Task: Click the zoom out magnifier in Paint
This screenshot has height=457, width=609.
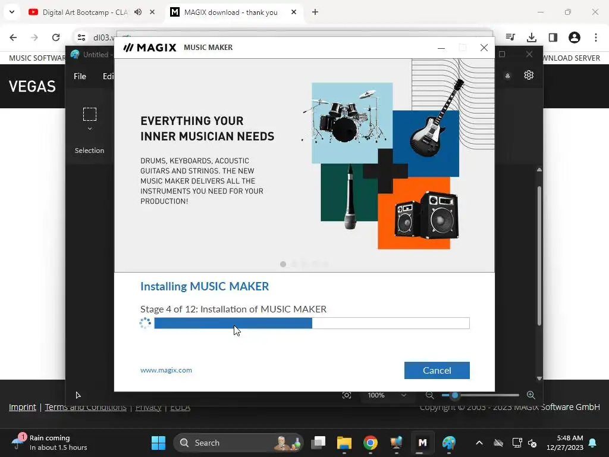Action: (429, 395)
